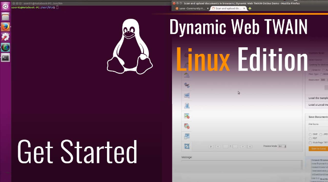Screen dimensions: 328x182
Task: Click the orange Save to Local button
Action: (317, 148)
